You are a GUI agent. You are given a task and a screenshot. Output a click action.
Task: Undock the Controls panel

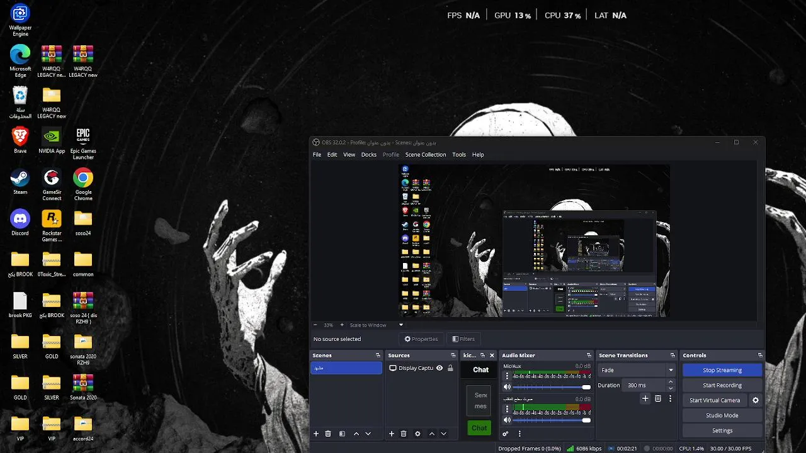pyautogui.click(x=760, y=355)
